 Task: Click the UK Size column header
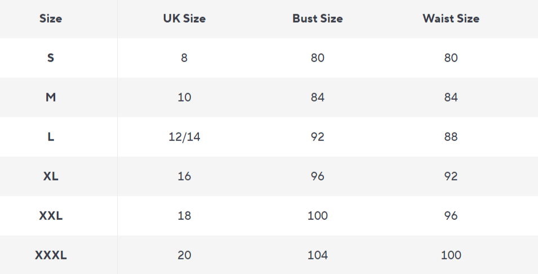tap(184, 19)
